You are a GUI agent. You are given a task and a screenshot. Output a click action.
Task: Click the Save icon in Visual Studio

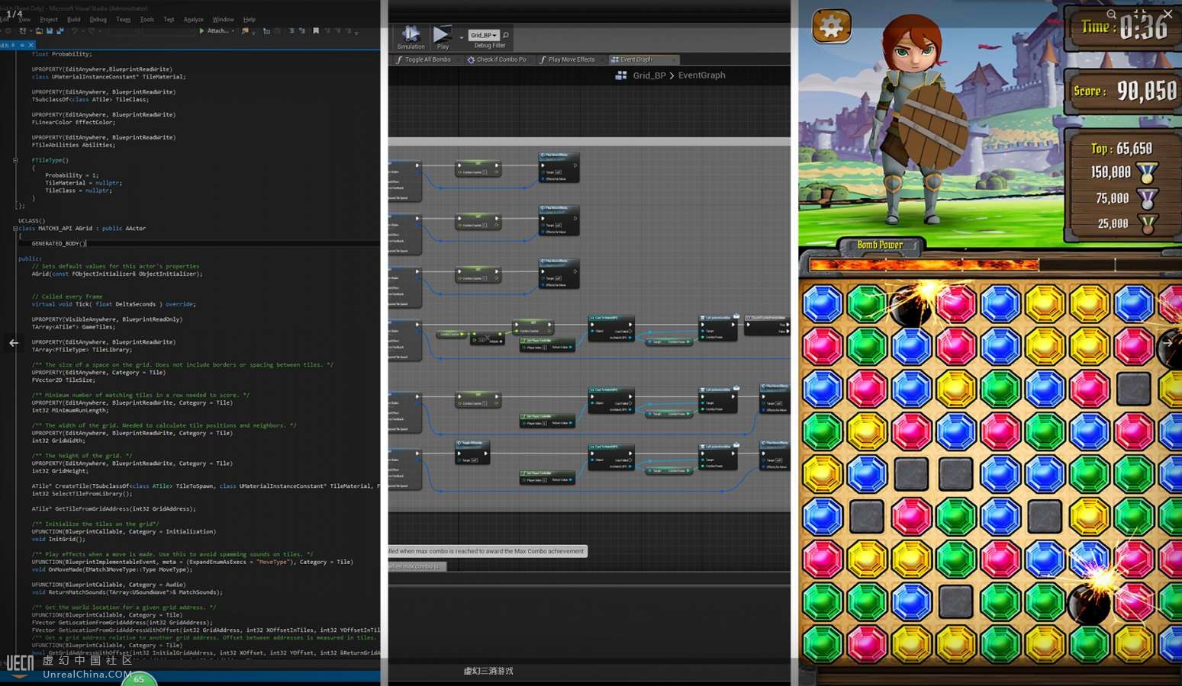click(x=50, y=31)
